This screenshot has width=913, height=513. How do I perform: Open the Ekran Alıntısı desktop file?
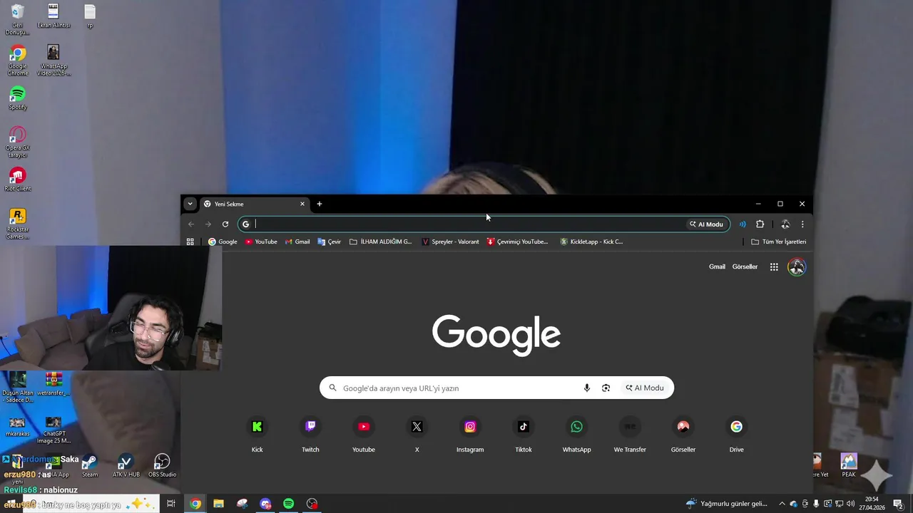coord(53,16)
